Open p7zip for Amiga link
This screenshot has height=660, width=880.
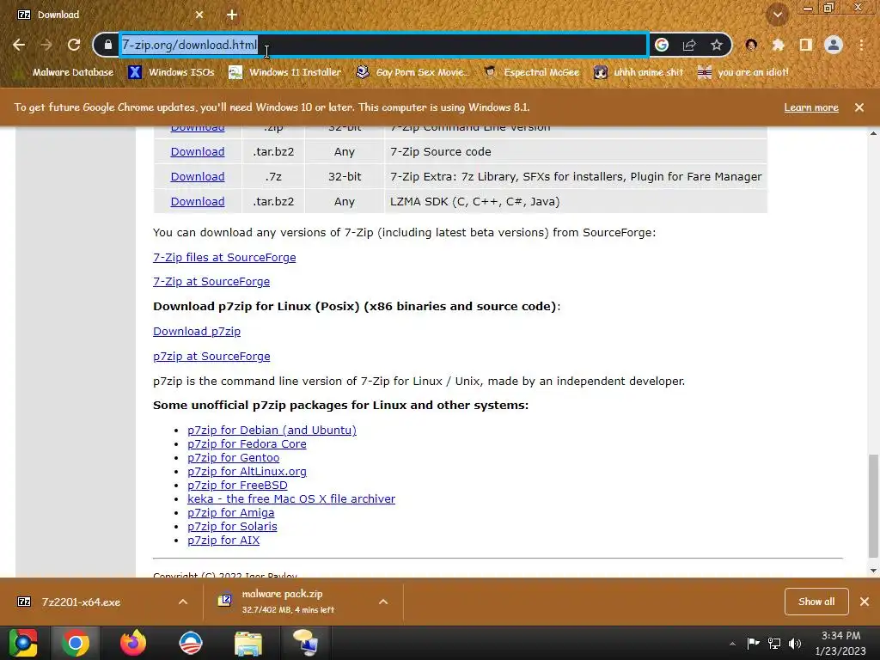click(231, 512)
